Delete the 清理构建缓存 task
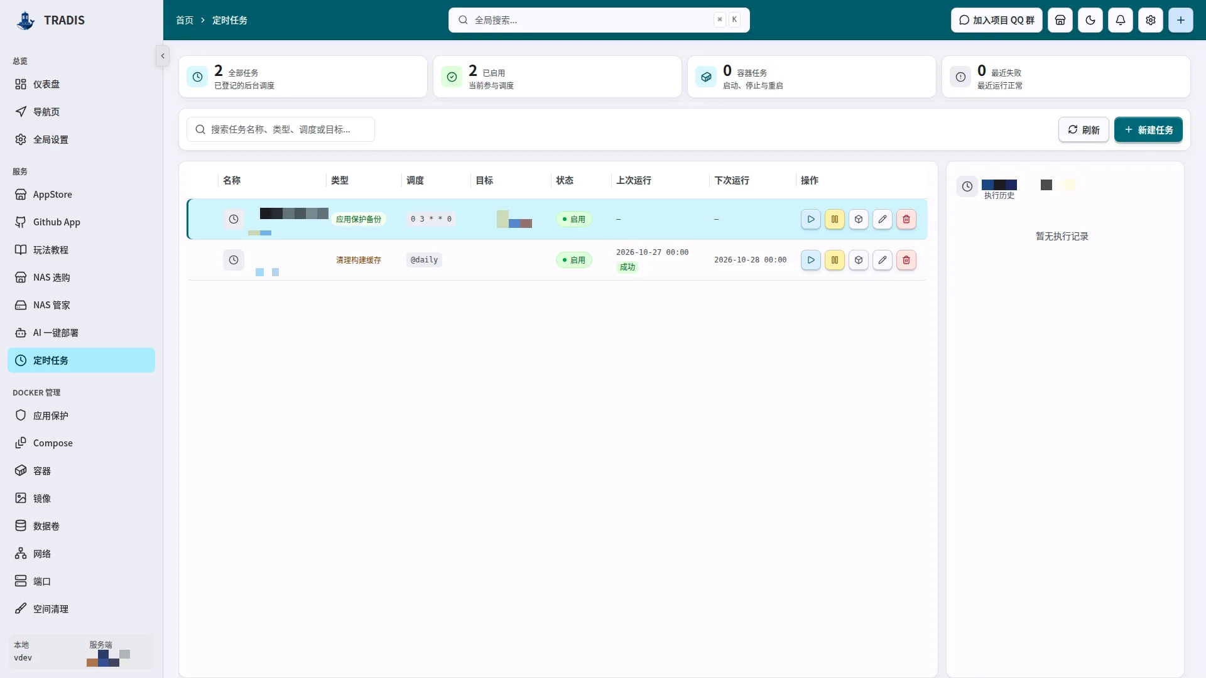This screenshot has width=1206, height=678. point(906,260)
